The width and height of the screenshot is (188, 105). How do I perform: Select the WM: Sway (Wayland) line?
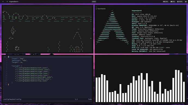(x=142, y=27)
